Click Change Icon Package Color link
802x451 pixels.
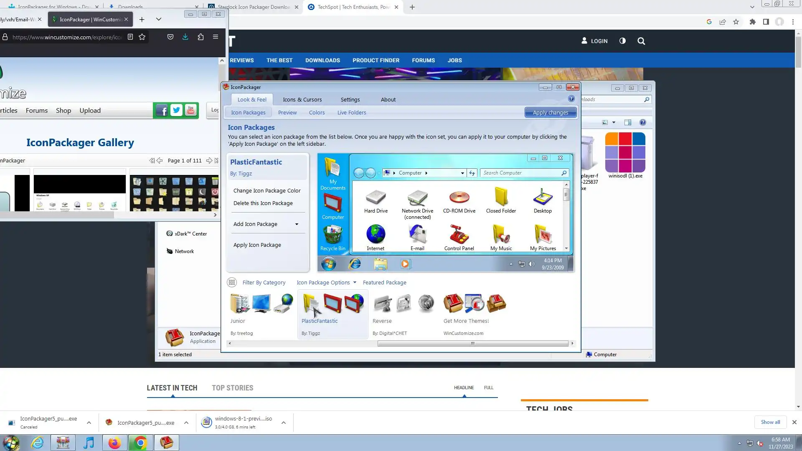267,190
